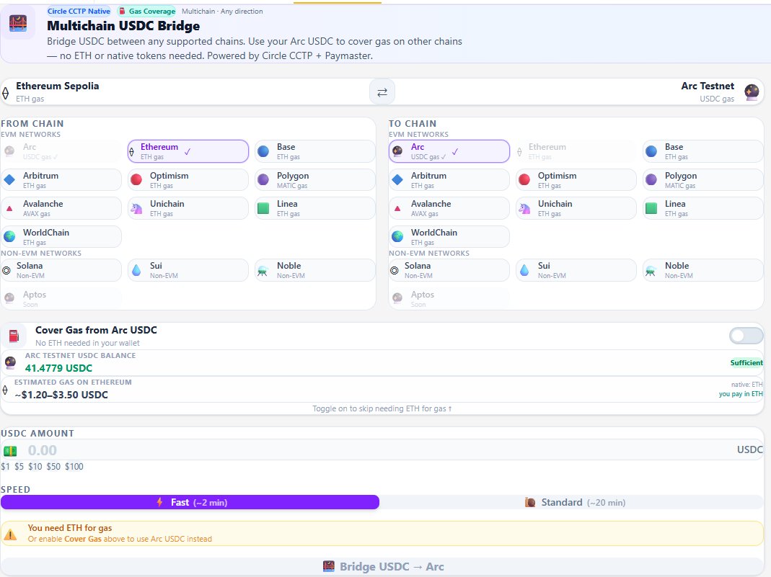Click Polygon purple circle icon in From Chain

pos(263,180)
